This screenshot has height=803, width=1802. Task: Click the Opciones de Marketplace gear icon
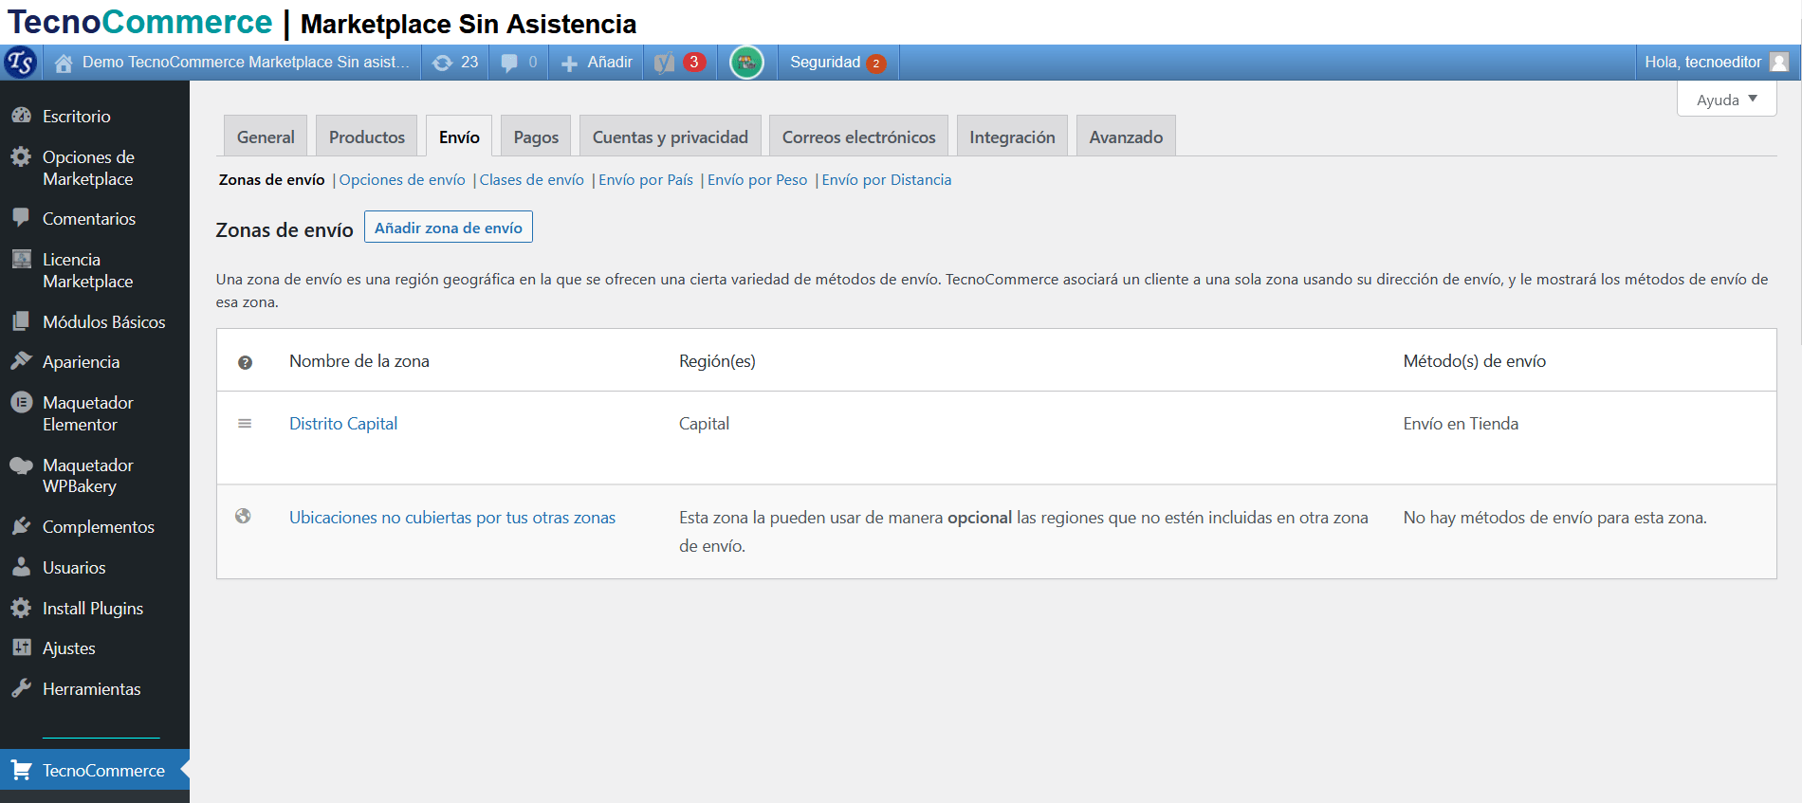(x=21, y=156)
